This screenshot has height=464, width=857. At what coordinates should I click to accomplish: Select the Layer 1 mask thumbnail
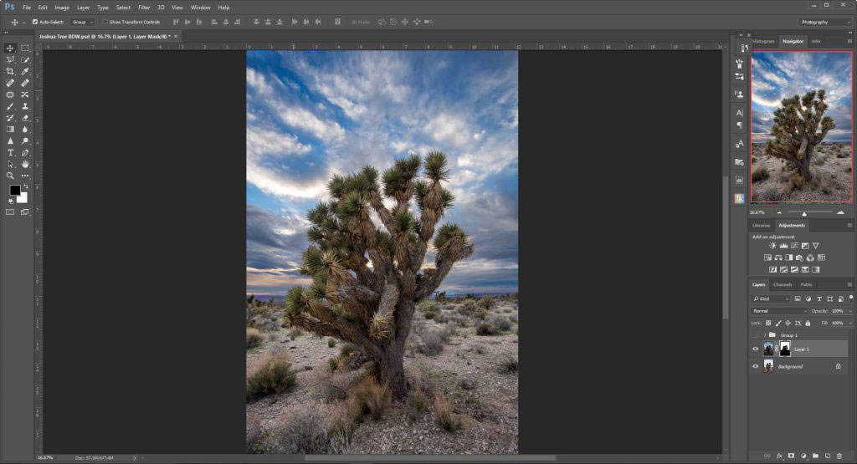point(785,349)
